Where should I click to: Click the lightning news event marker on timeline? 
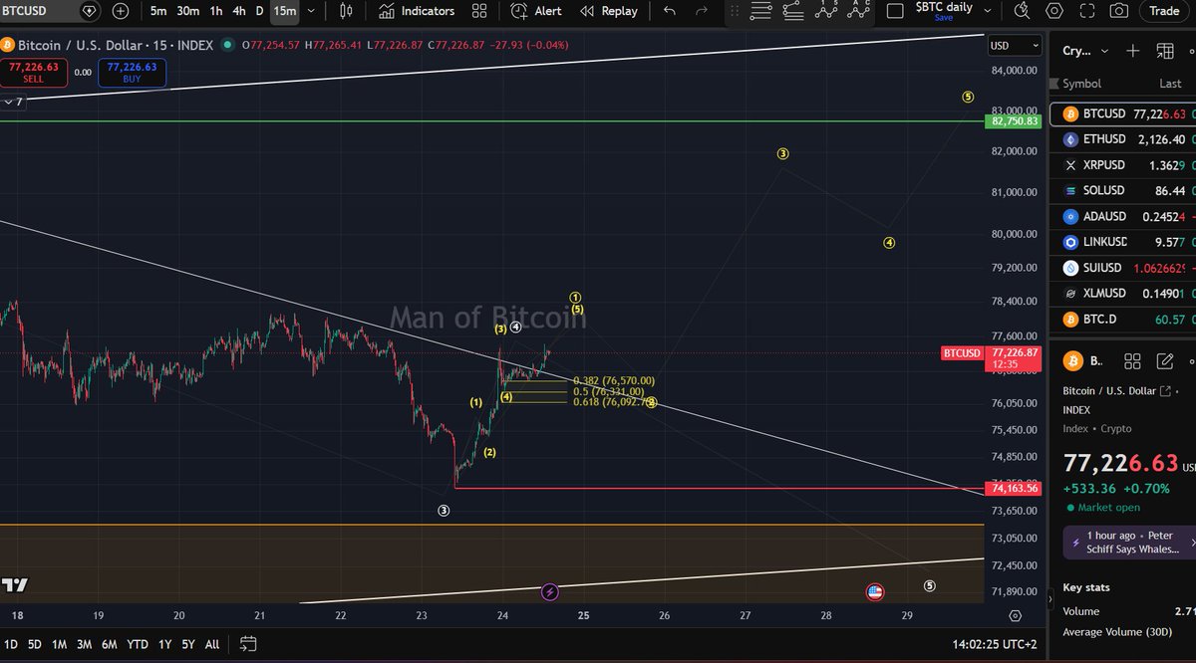550,592
